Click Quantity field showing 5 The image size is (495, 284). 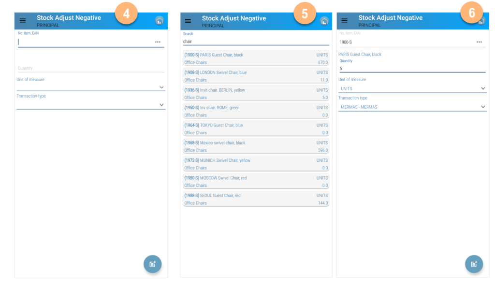click(x=412, y=69)
